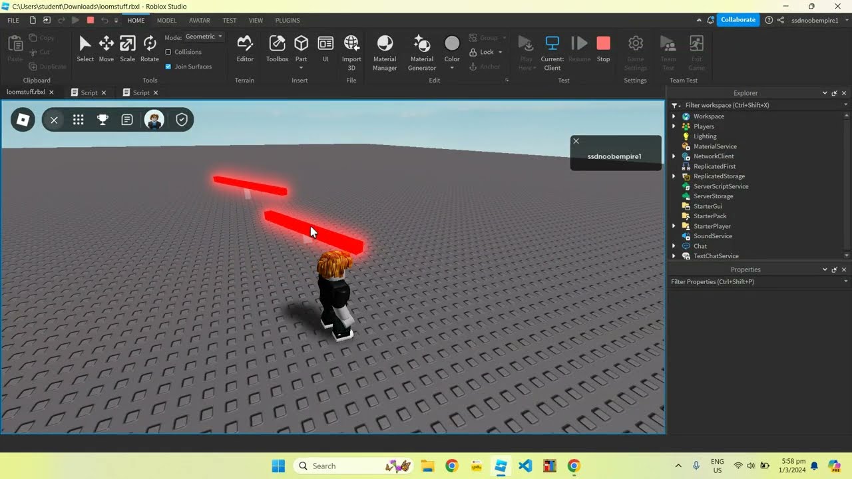Click the Color tool swatch

452,44
